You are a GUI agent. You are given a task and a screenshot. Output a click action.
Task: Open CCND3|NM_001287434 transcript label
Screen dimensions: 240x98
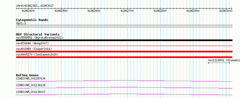point(31,79)
